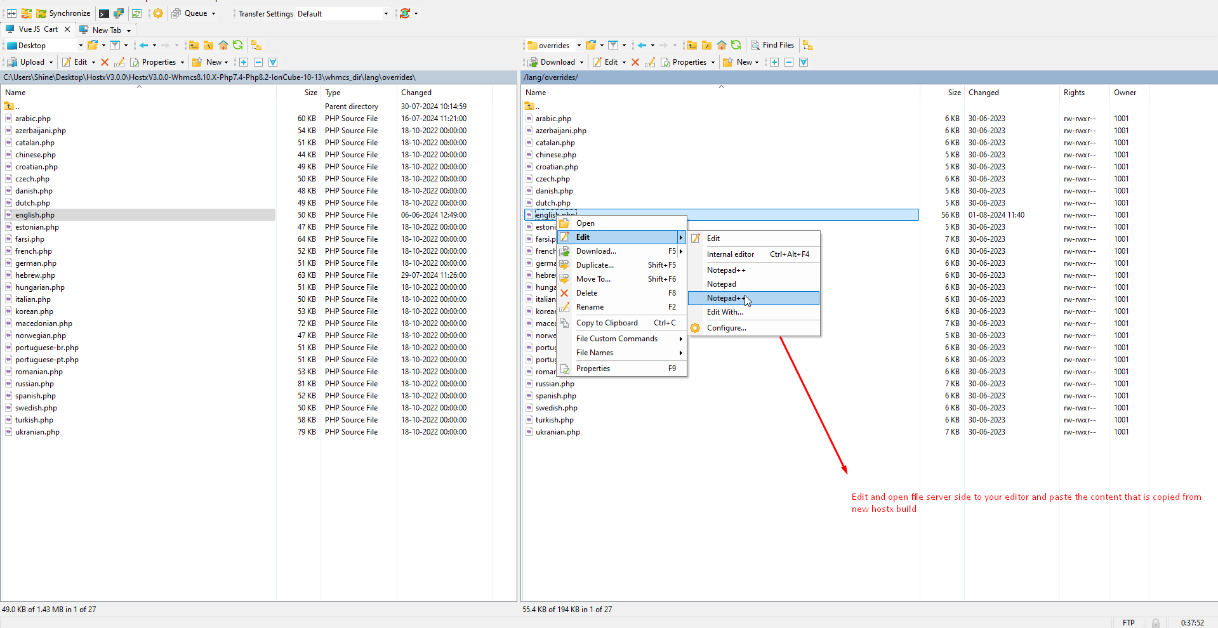Click the Rename icon in remote toolbar

[650, 62]
